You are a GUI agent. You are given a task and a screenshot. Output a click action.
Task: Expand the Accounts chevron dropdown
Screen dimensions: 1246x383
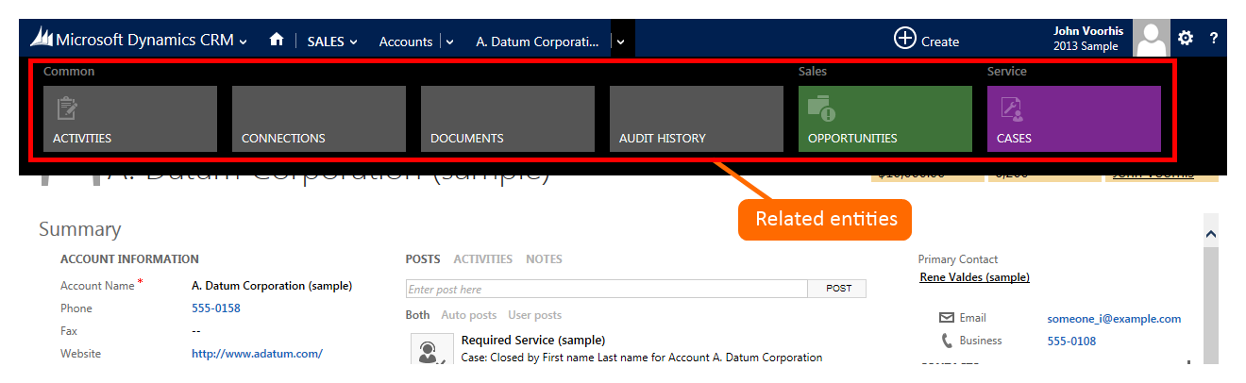tap(449, 42)
